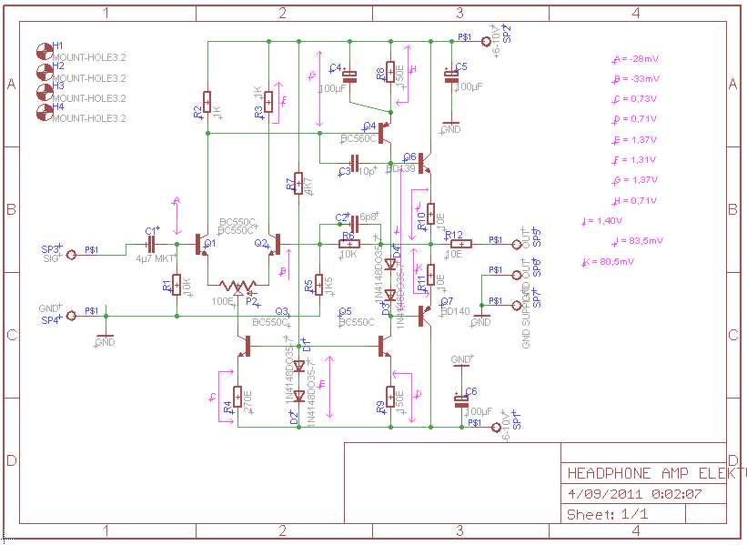
Task: Click the H1 mounting hole symbol
Action: [x=43, y=49]
